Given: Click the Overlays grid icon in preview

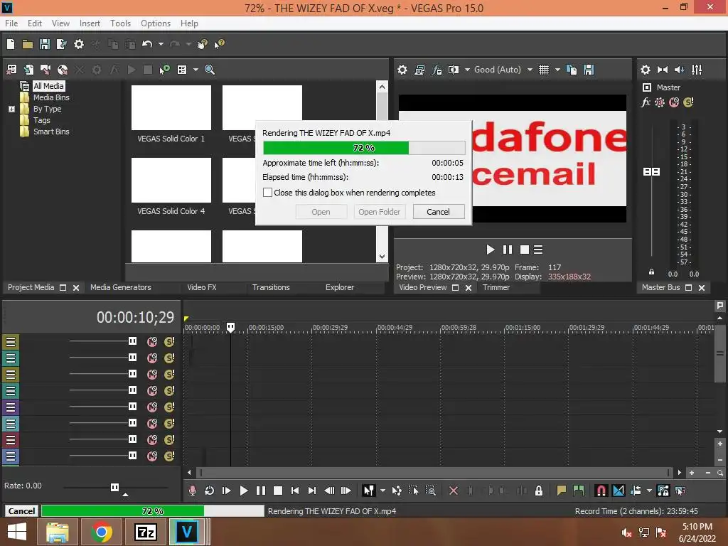Looking at the screenshot, I should (x=544, y=70).
